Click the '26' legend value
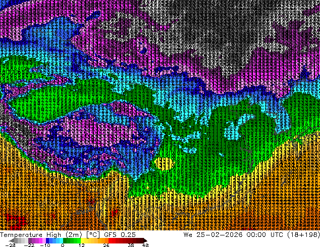320x247 pixels. pyautogui.click(x=106, y=245)
